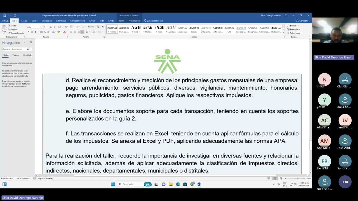Open the Insertar ribbon tab
Image resolution: width=358 pixels, height=201 pixels.
[x=24, y=21]
